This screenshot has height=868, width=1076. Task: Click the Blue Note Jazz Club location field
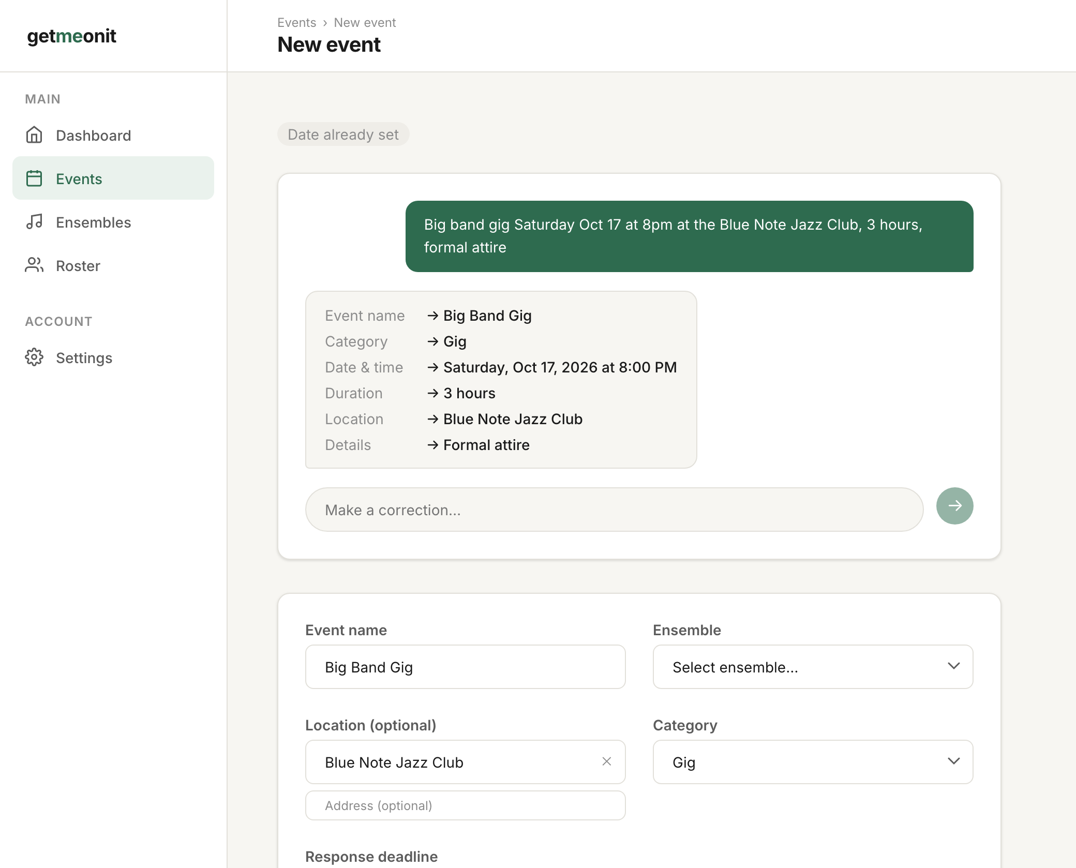coord(465,762)
